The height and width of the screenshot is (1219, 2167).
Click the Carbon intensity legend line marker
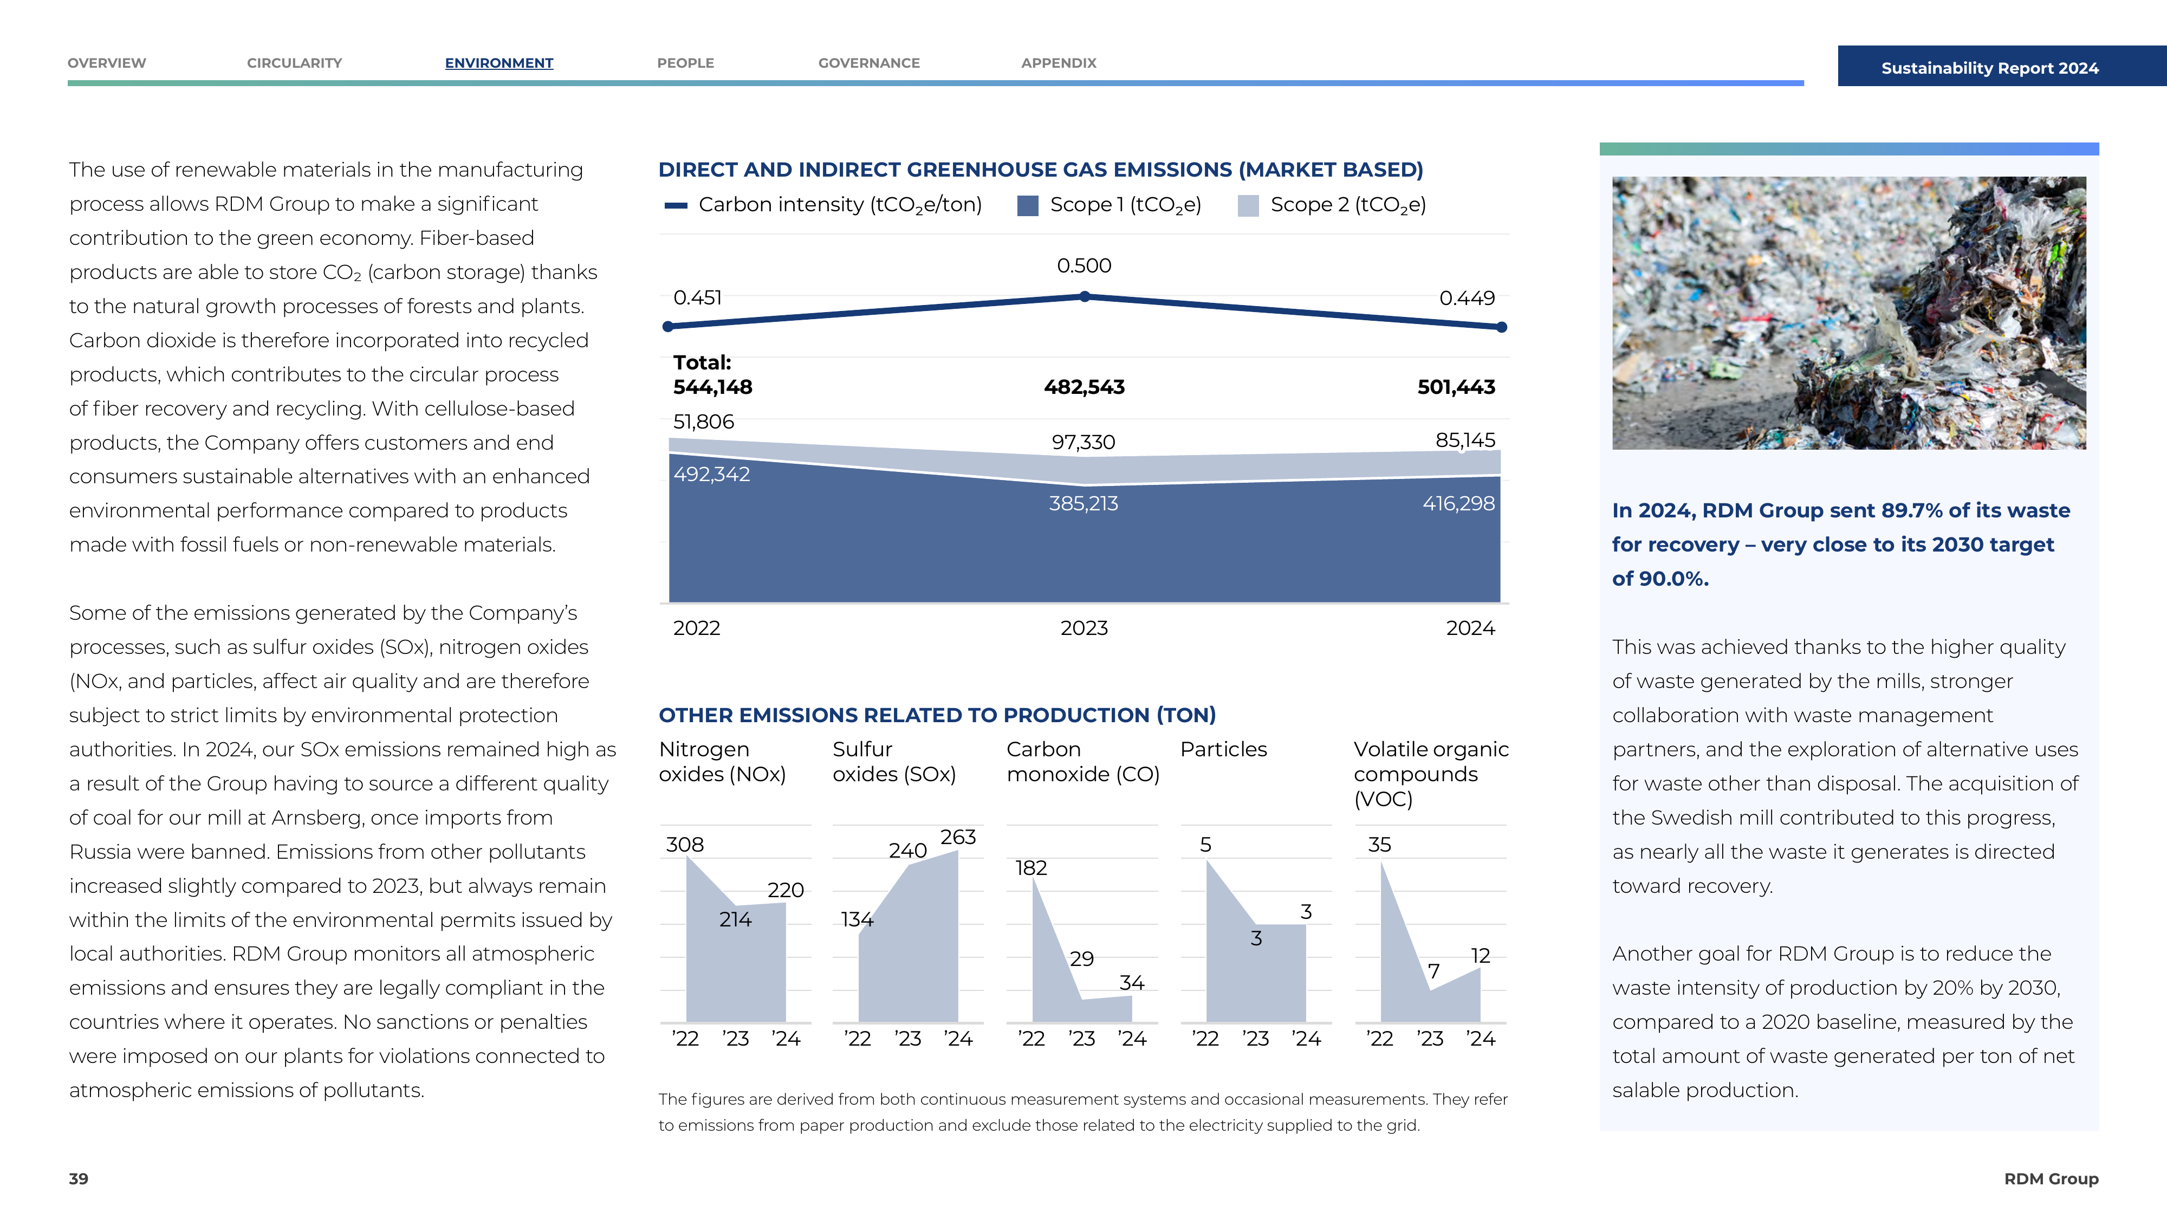pyautogui.click(x=676, y=205)
